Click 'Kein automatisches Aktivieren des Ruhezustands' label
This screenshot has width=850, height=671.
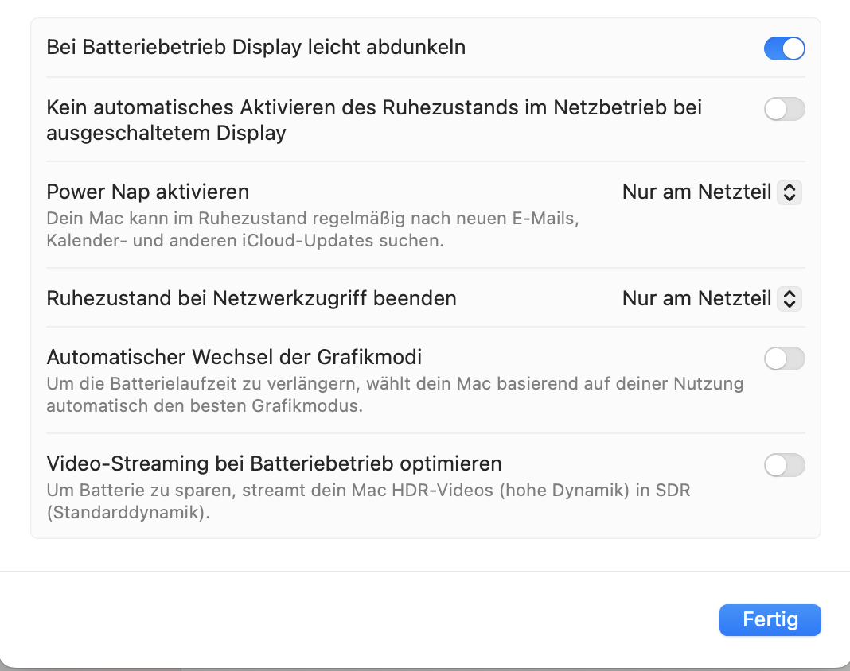click(x=374, y=120)
